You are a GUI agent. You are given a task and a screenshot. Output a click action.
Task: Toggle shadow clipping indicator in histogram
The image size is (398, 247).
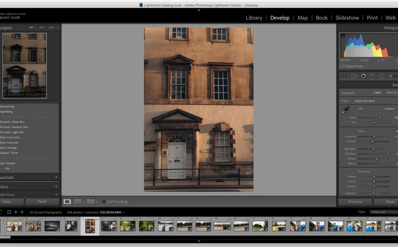point(343,35)
